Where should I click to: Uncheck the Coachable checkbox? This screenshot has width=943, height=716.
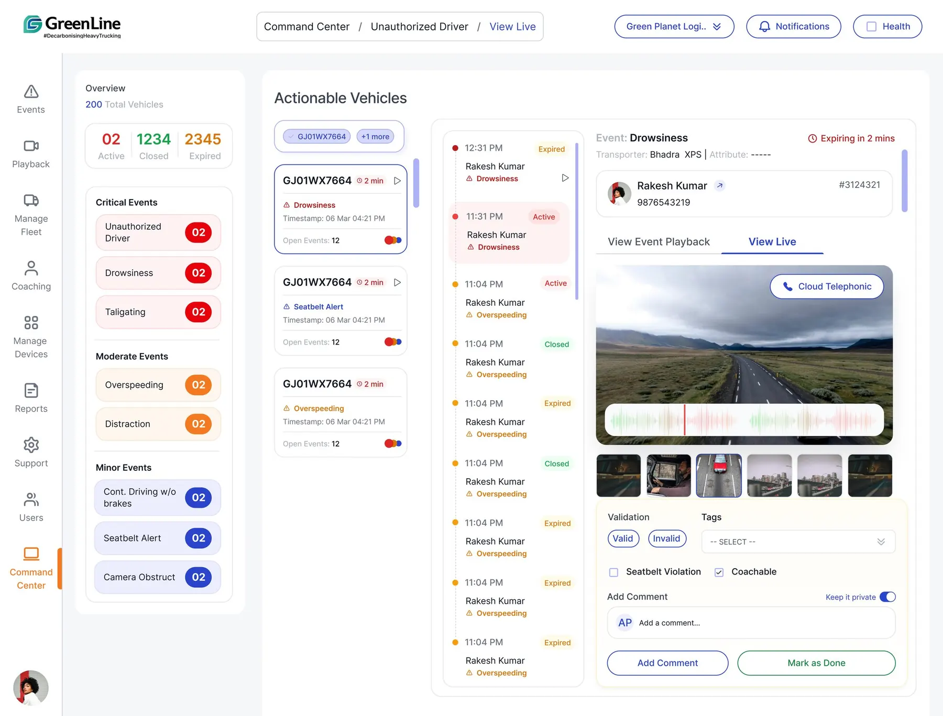pyautogui.click(x=719, y=572)
